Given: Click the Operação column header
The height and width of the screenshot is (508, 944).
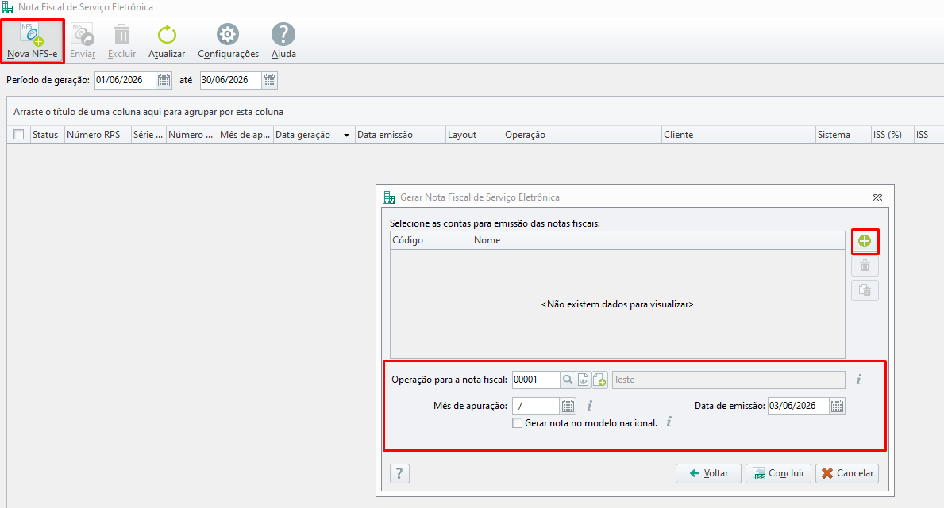Looking at the screenshot, I should click(582, 135).
